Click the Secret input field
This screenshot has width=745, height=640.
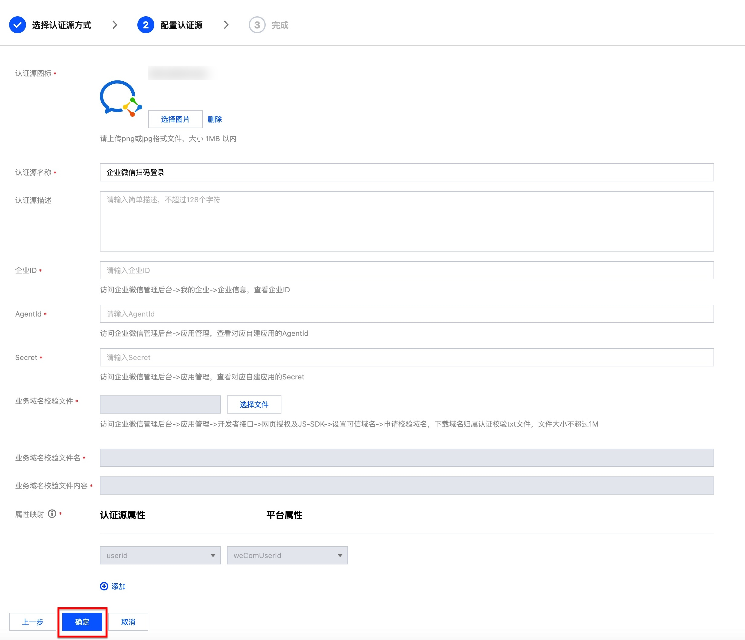[x=406, y=357]
